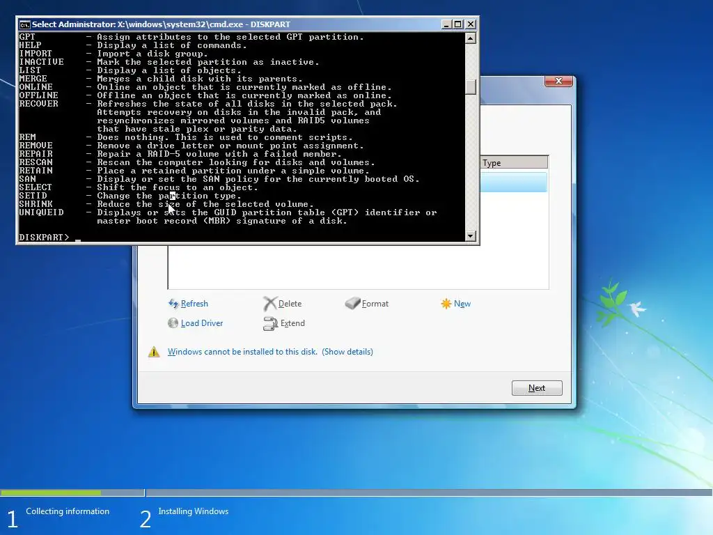Viewport: 713px width, 535px height.
Task: Click the RESCAN command text
Action: click(x=36, y=162)
